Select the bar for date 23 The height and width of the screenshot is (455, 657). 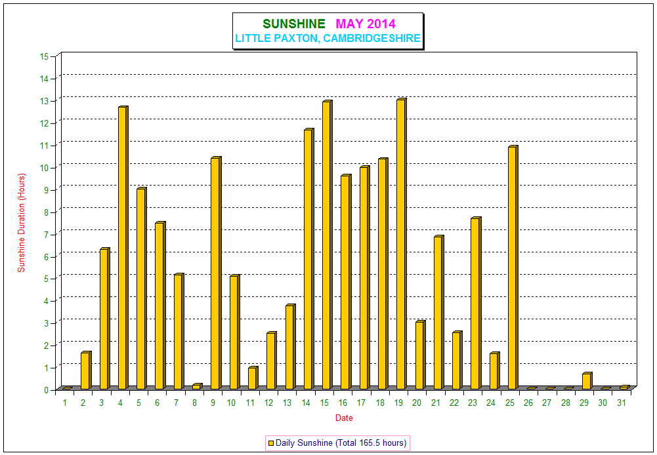coord(476,304)
